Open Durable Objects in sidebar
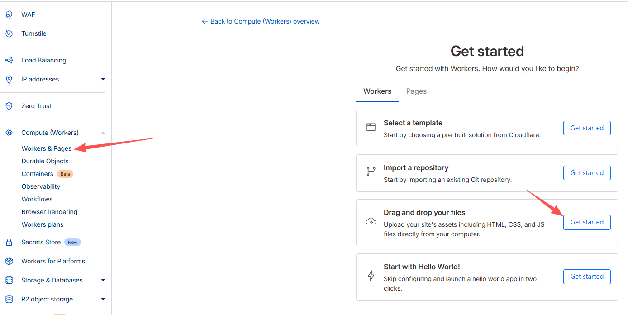 tap(45, 161)
